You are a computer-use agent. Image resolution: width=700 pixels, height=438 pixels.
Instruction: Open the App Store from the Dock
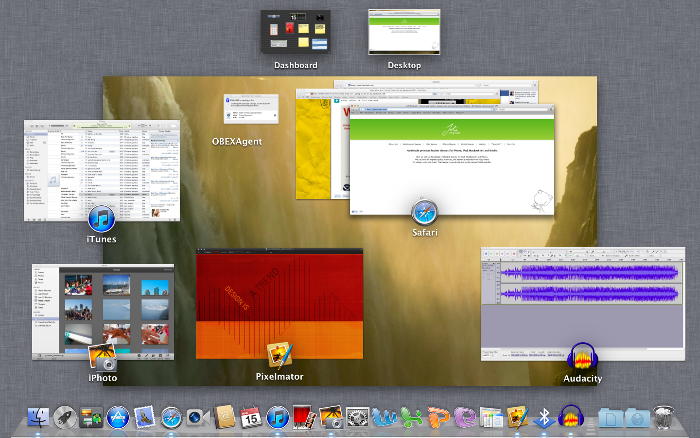tap(118, 418)
